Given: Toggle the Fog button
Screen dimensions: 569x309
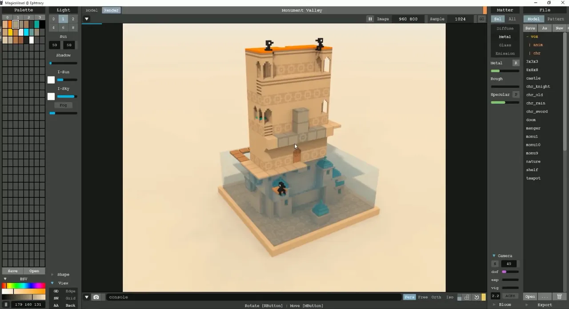Looking at the screenshot, I should [x=63, y=105].
